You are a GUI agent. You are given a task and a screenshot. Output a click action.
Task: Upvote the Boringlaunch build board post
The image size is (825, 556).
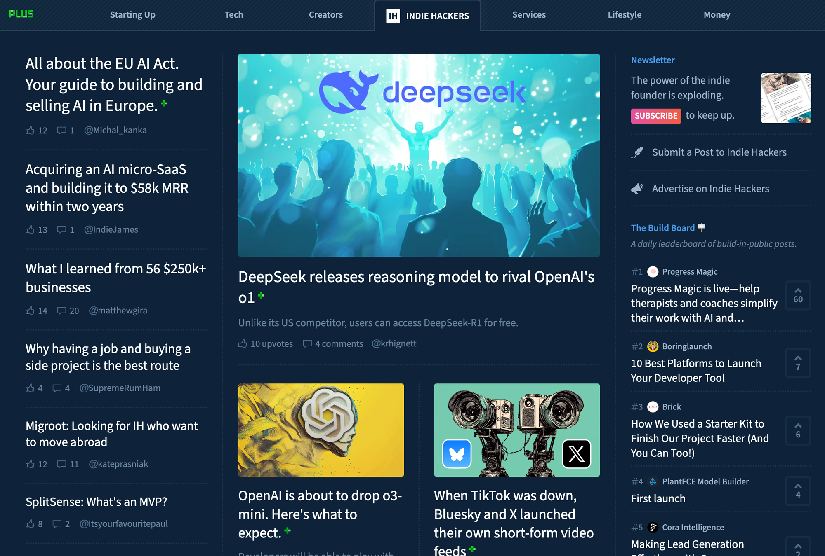798,363
